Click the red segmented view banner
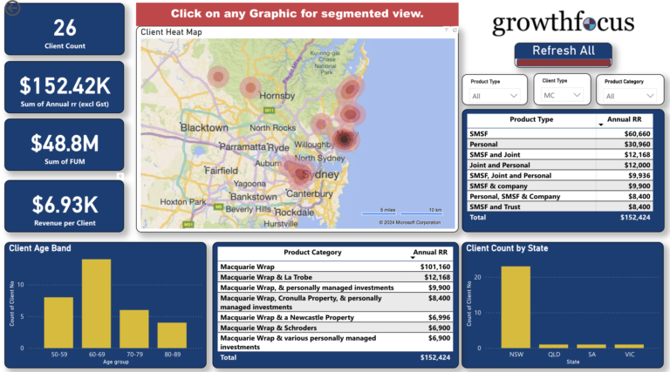The width and height of the screenshot is (670, 372). pyautogui.click(x=297, y=14)
